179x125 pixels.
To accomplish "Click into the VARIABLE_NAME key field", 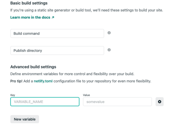I will (45, 102).
